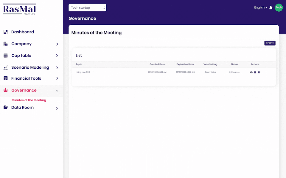
Task: Click the Status column header
Action: click(234, 64)
